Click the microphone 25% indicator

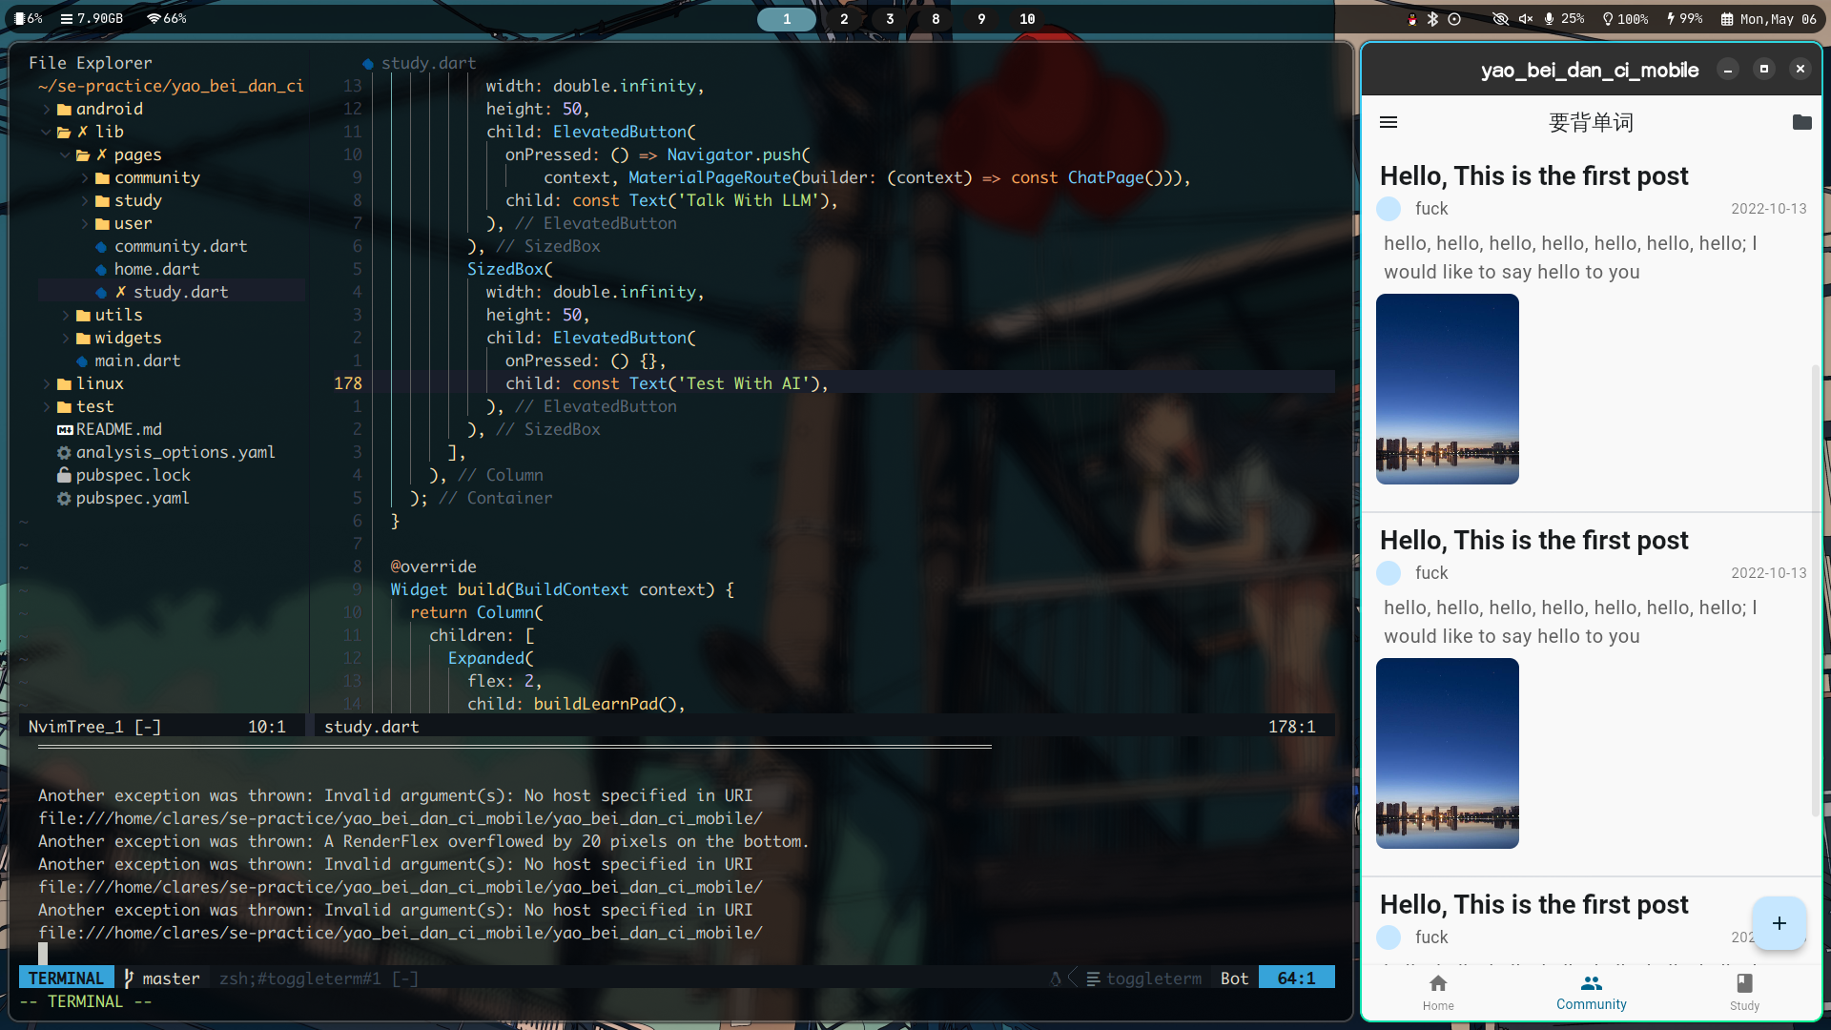(x=1564, y=18)
